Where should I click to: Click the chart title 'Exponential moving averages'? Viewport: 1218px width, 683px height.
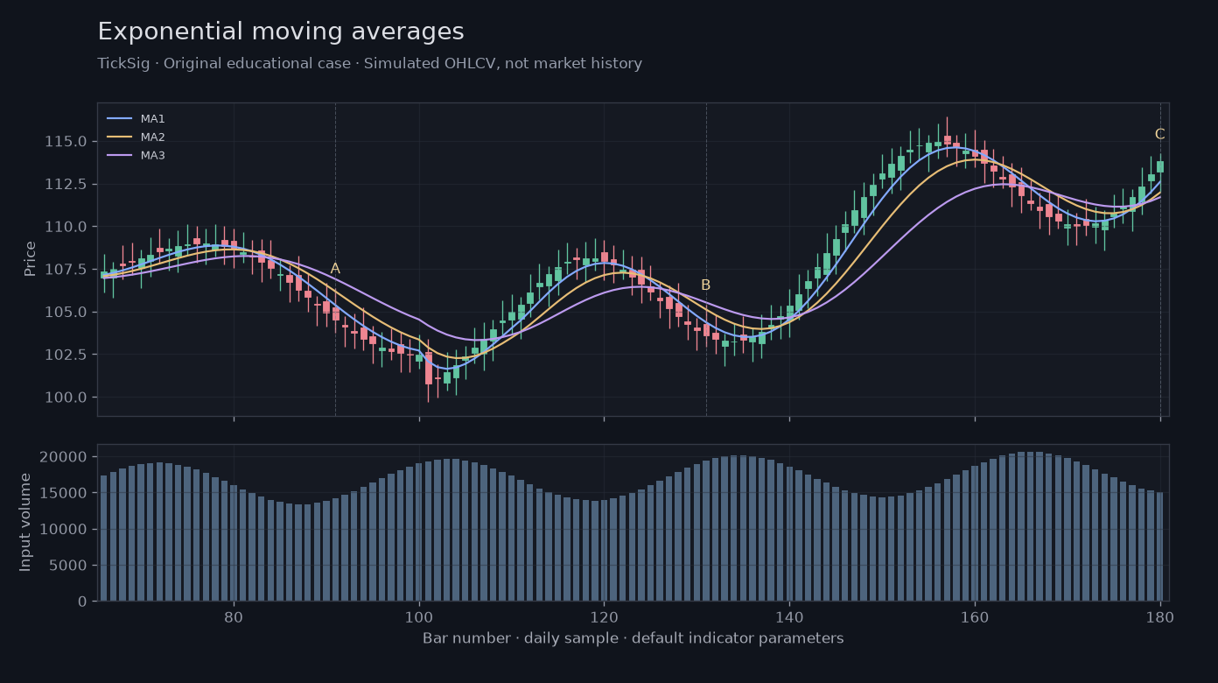click(281, 32)
